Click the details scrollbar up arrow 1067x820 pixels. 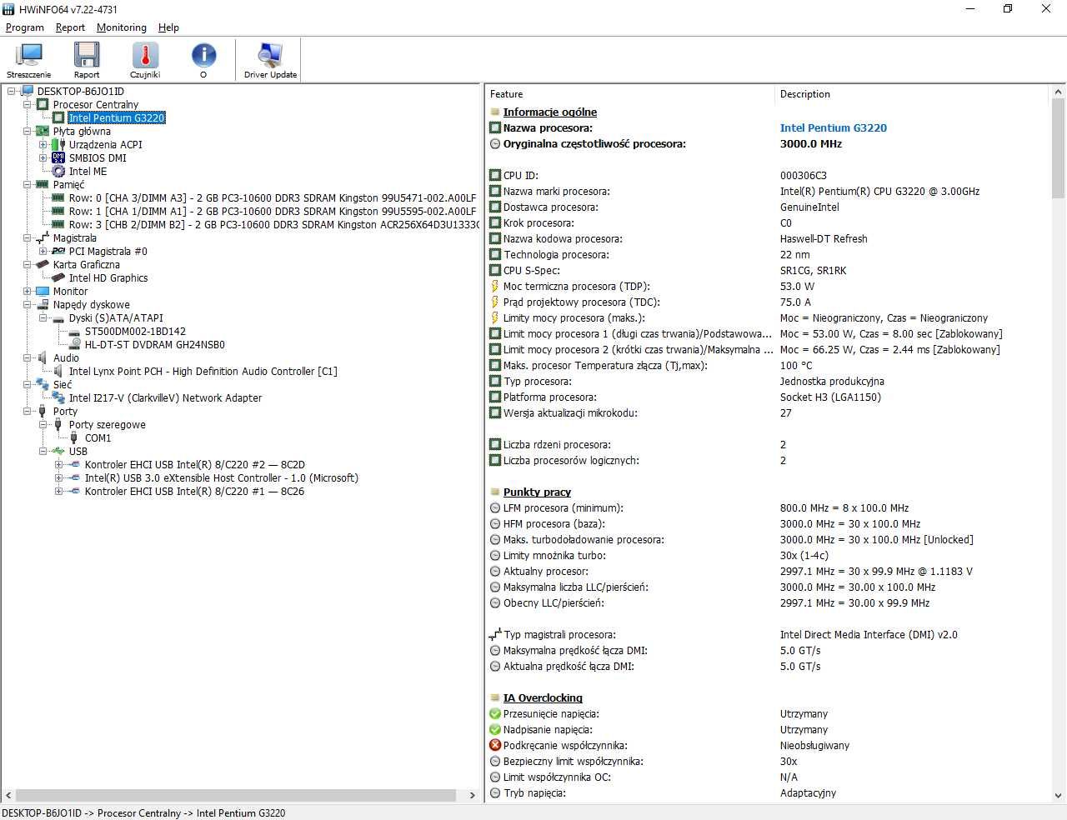click(x=1059, y=92)
